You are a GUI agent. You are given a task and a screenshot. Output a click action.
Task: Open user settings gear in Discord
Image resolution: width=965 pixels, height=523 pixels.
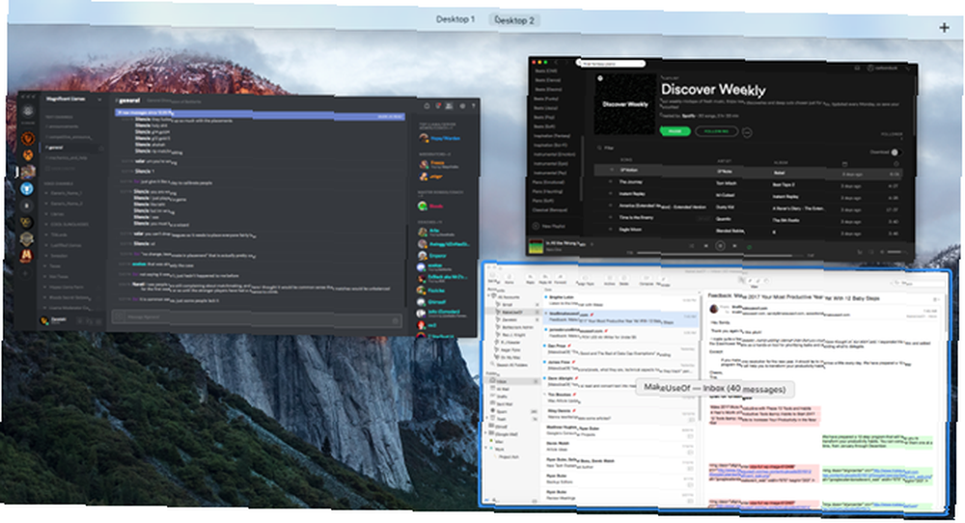click(98, 321)
